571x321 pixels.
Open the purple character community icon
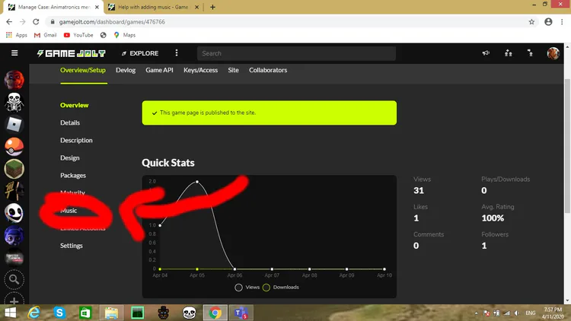tap(14, 236)
